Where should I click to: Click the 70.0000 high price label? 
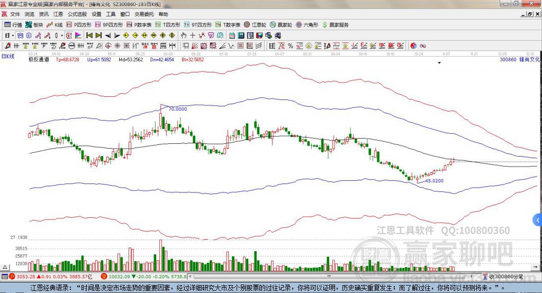click(x=178, y=109)
